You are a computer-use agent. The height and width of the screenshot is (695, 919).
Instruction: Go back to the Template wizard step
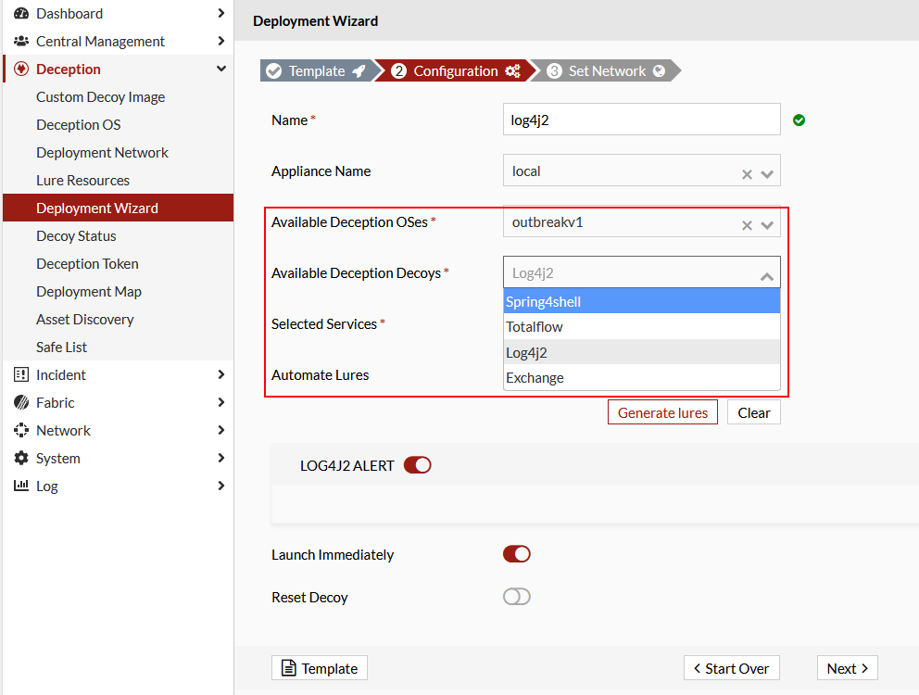pyautogui.click(x=315, y=69)
